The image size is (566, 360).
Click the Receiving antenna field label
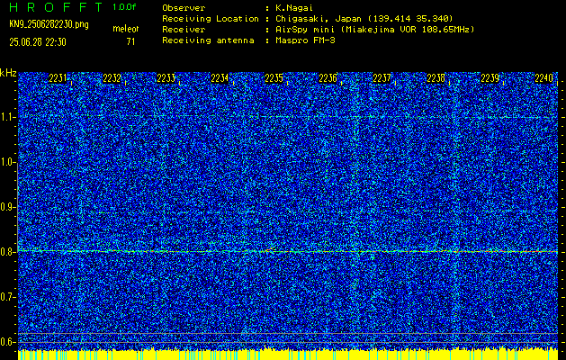point(208,40)
